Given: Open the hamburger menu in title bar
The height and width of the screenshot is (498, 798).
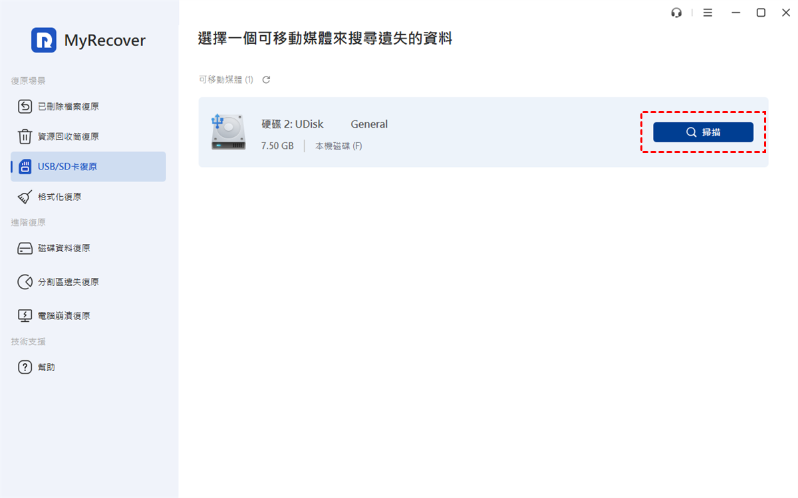Looking at the screenshot, I should [x=708, y=13].
